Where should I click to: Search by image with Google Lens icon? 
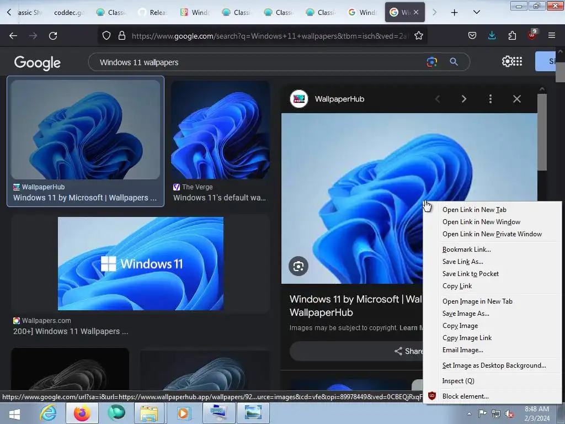[431, 62]
